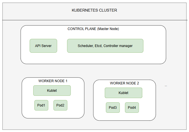Select the Pod2 box
189x132 pixels.
pos(60,105)
